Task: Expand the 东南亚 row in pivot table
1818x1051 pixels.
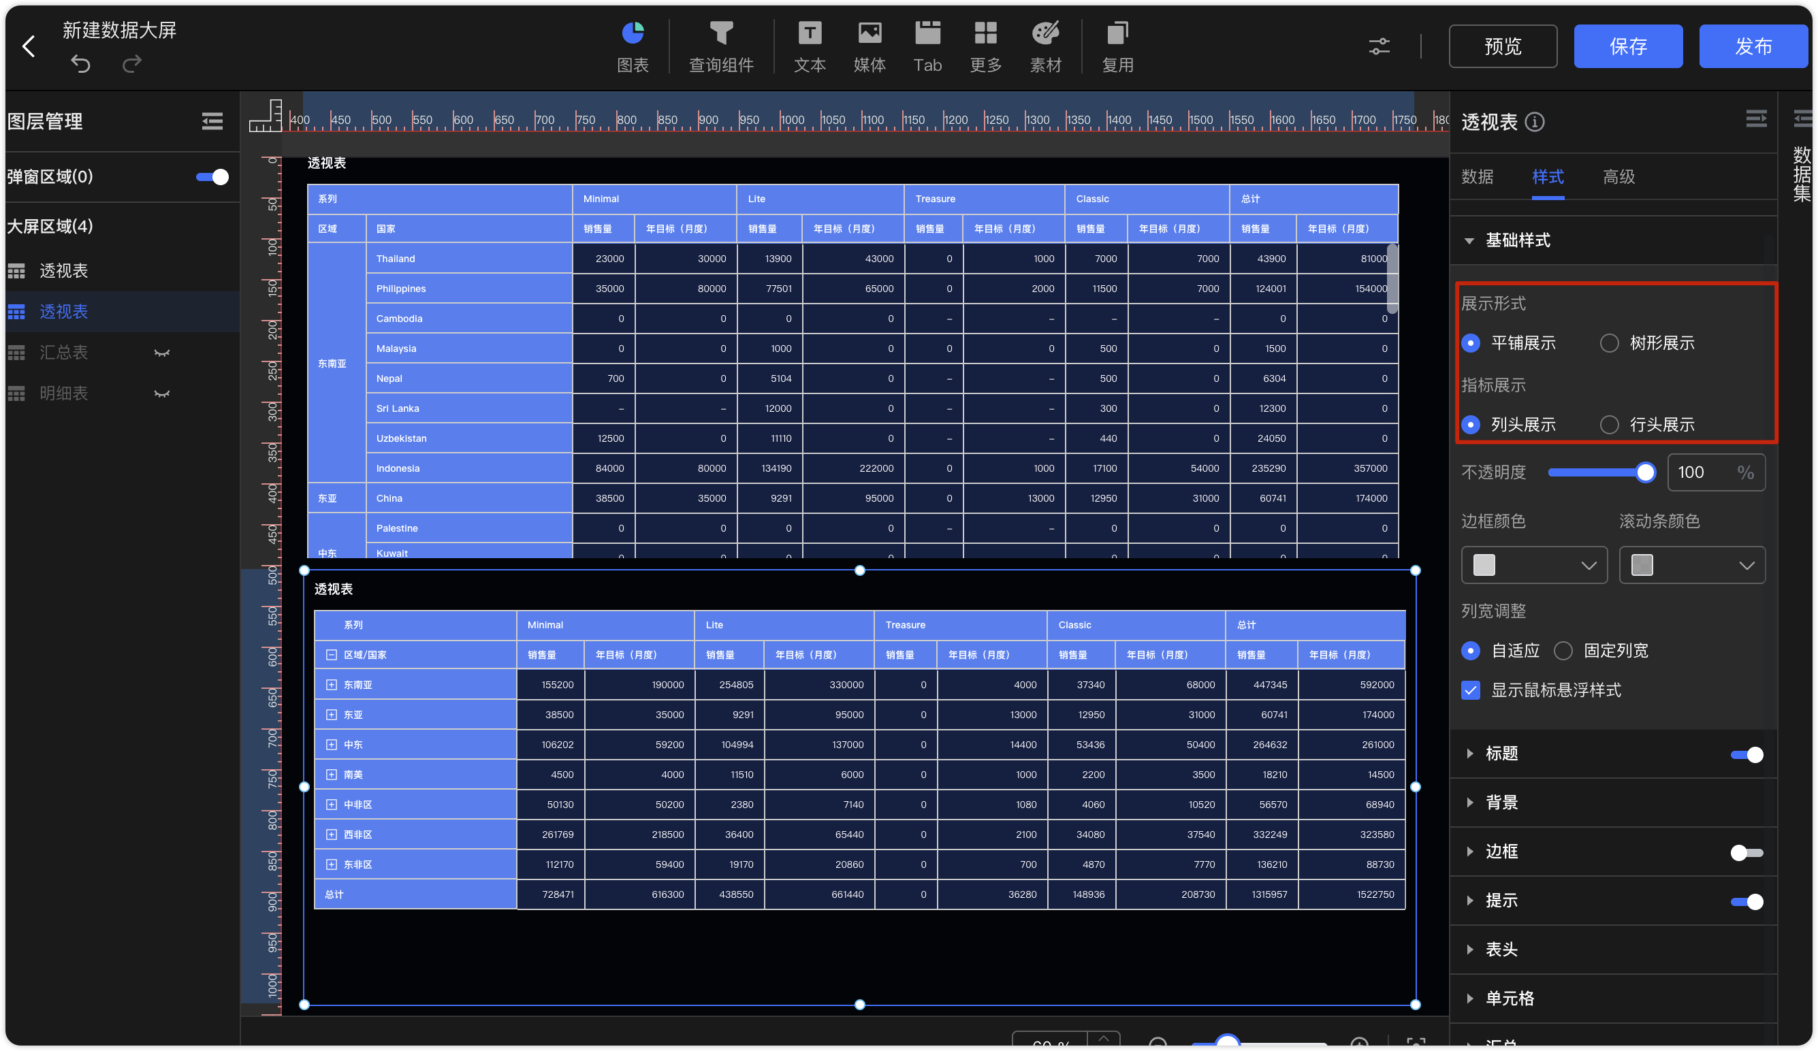Action: coord(331,685)
